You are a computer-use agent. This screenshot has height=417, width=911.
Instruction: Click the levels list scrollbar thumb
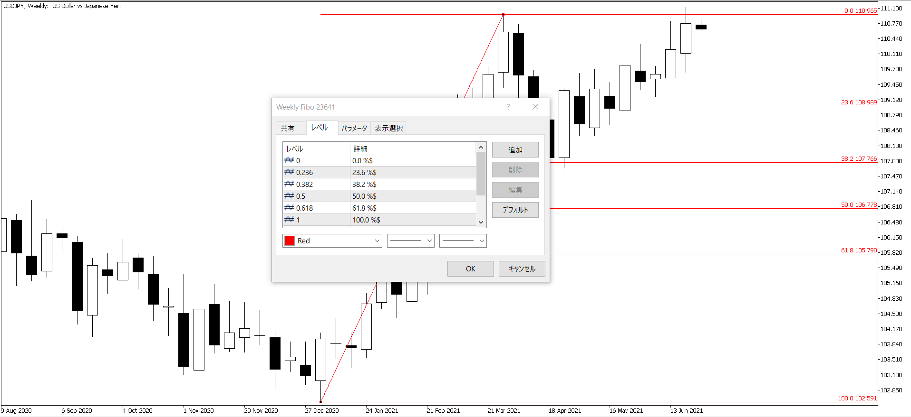[481, 174]
